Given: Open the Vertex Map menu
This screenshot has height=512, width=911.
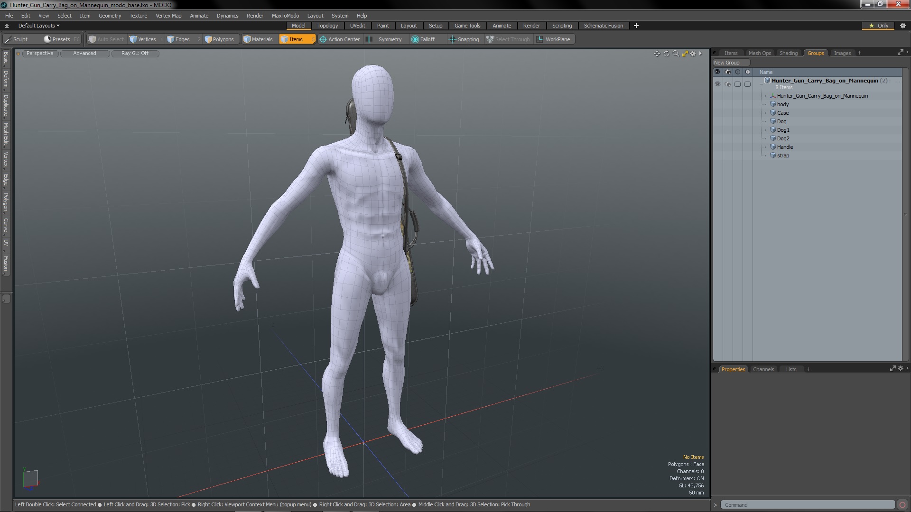Looking at the screenshot, I should click(x=168, y=16).
